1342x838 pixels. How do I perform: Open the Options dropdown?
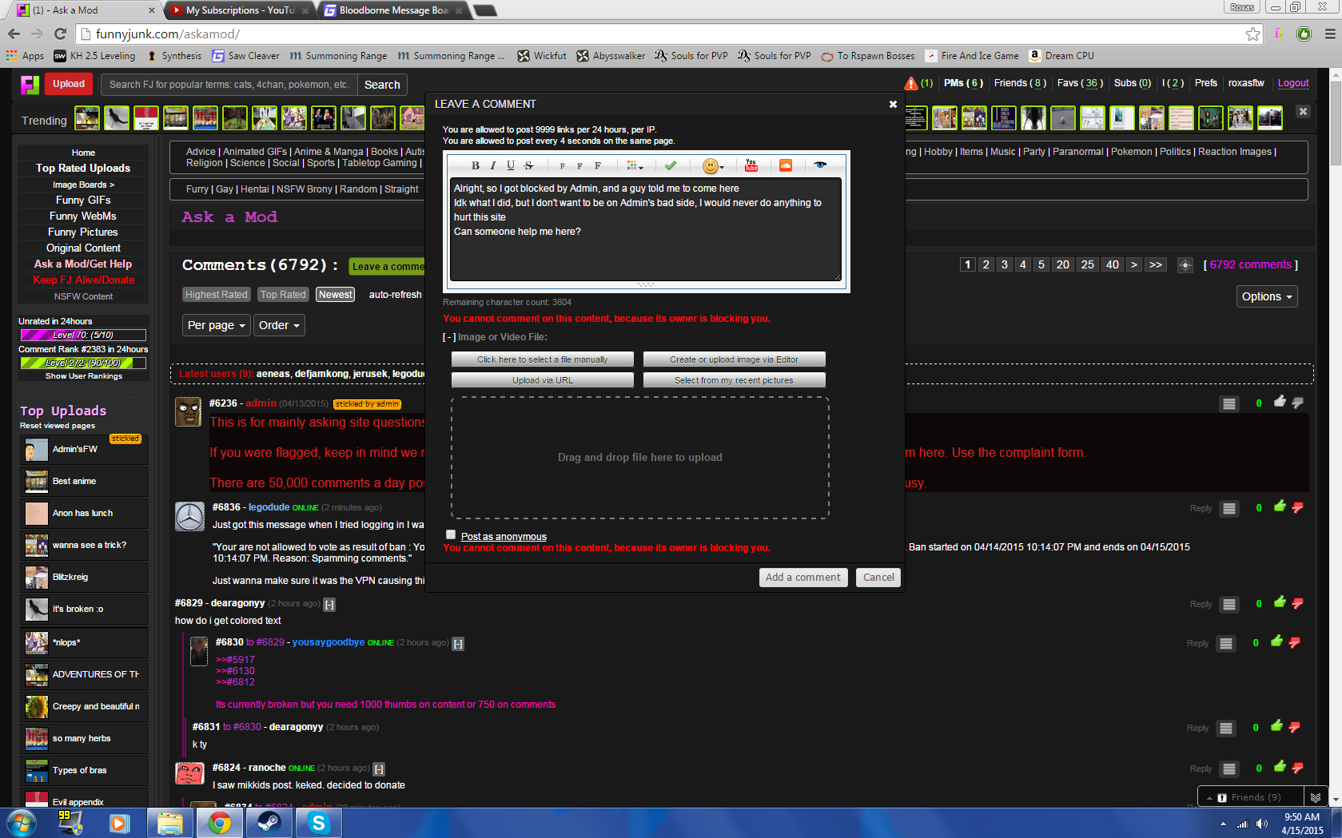pyautogui.click(x=1266, y=296)
